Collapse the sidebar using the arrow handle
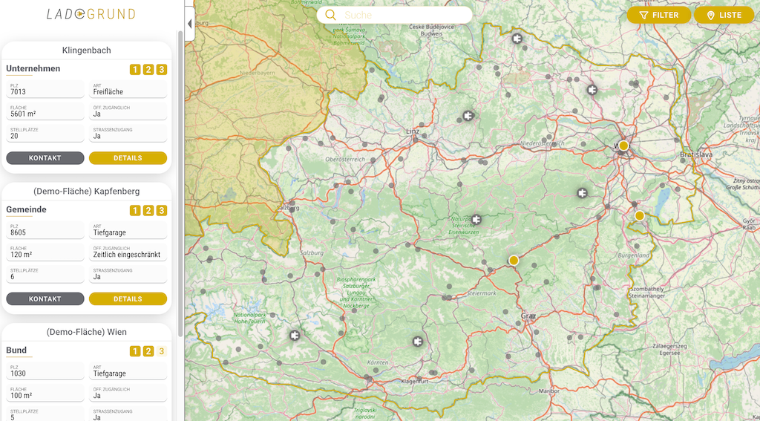 [x=189, y=24]
